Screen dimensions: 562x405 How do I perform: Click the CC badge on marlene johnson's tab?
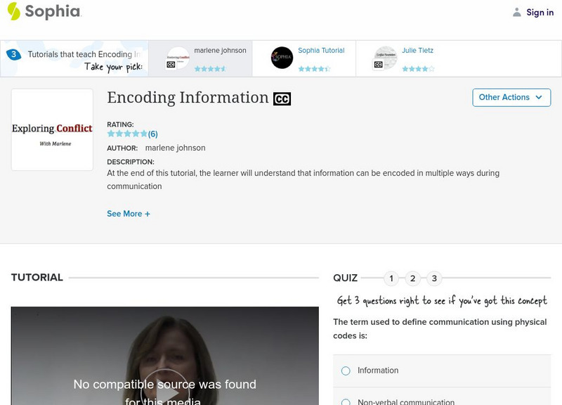(x=171, y=65)
